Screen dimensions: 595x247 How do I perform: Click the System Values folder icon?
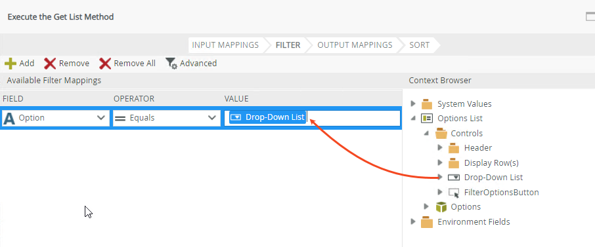pyautogui.click(x=427, y=104)
